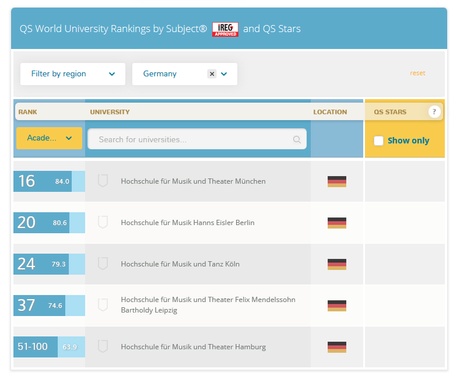This screenshot has height=386, width=460.
Task: Open the Acade... ranking indicator dropdown
Action: pos(50,138)
